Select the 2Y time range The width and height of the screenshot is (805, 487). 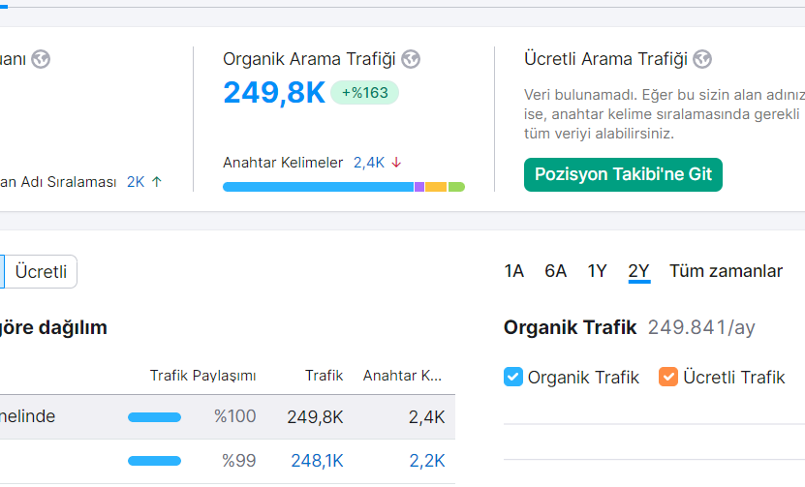tap(639, 271)
